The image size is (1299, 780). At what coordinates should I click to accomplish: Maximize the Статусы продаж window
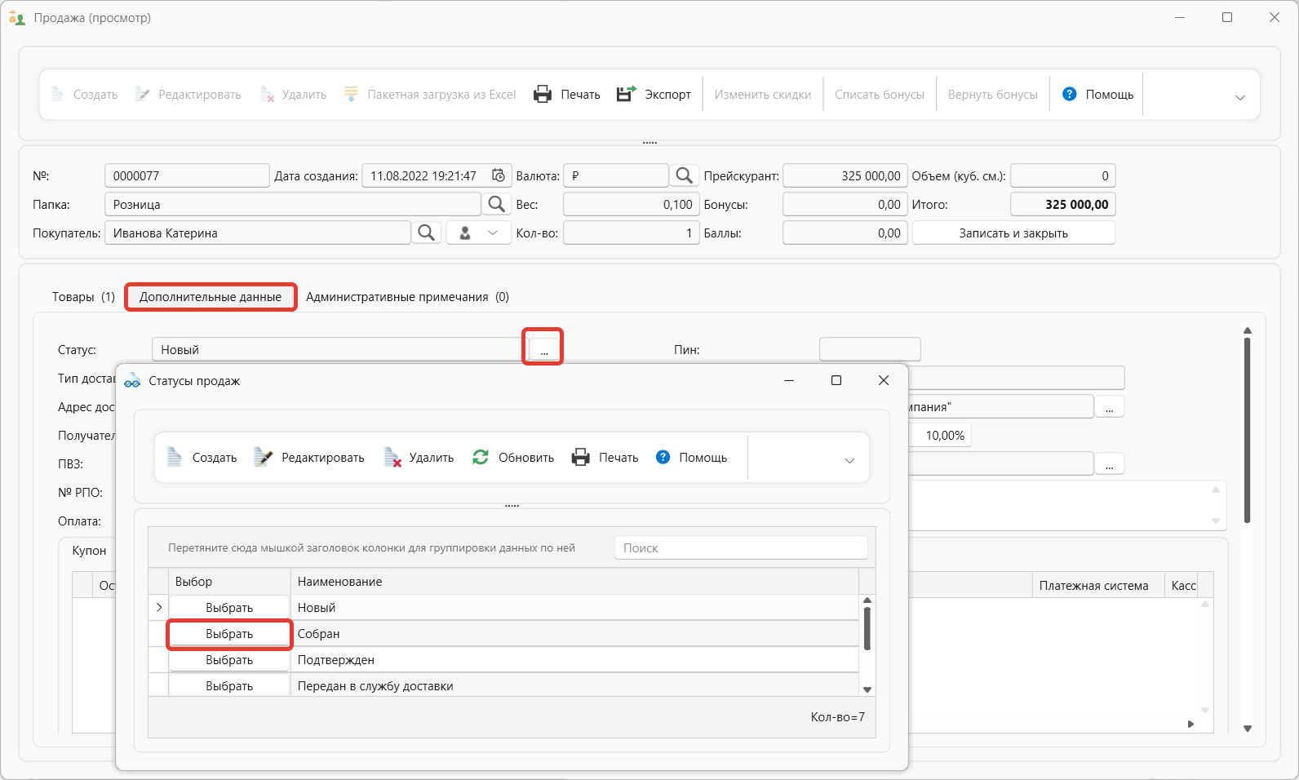[x=836, y=380]
